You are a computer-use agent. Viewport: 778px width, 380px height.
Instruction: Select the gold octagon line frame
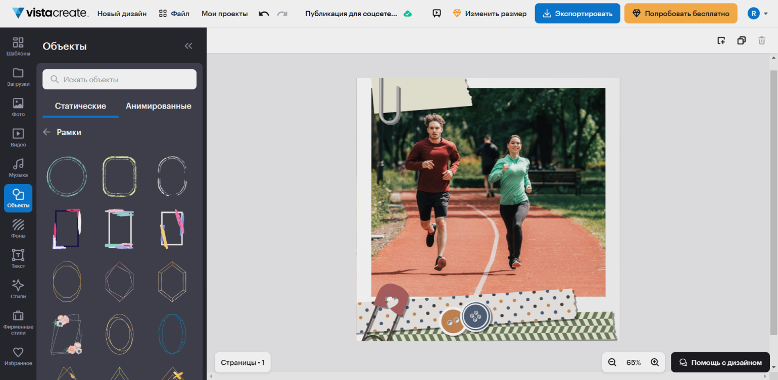pos(67,282)
